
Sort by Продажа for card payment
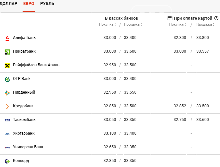pos(205,24)
